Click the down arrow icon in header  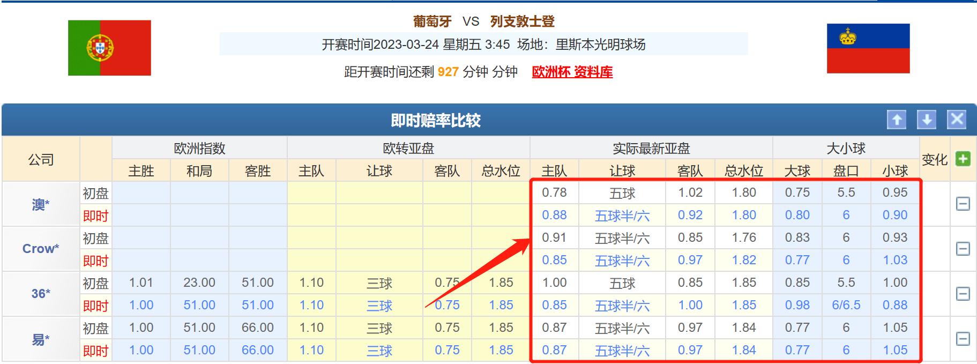pos(927,120)
